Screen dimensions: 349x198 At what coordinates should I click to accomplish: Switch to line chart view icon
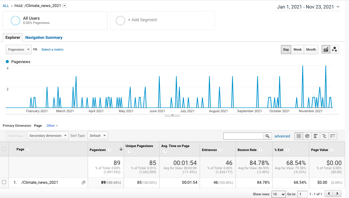point(326,49)
